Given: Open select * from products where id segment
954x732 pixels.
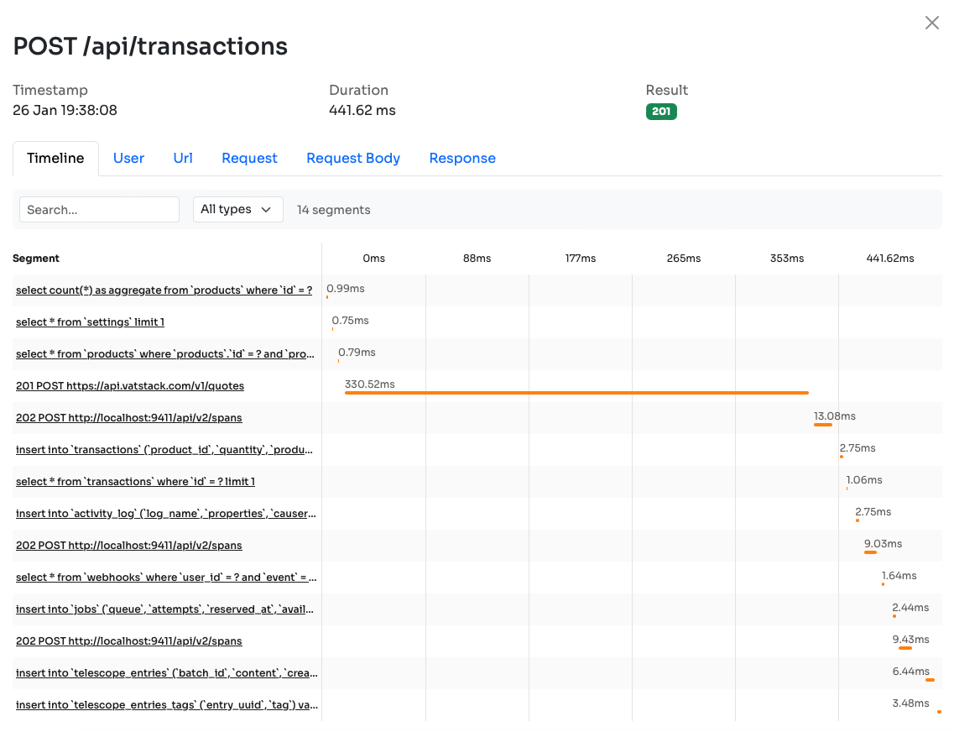Looking at the screenshot, I should tap(165, 354).
